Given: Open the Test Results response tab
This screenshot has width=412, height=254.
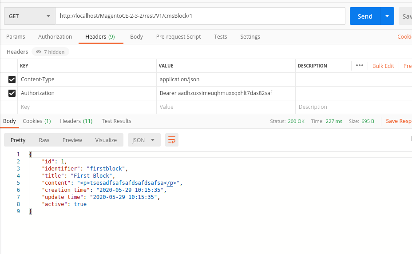Looking at the screenshot, I should 116,121.
